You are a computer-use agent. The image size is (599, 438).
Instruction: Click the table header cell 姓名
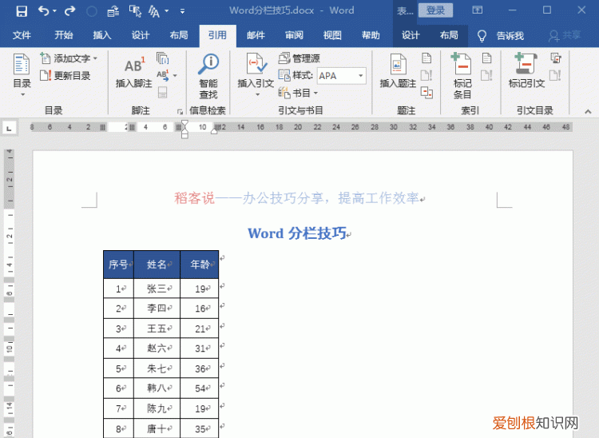pyautogui.click(x=157, y=264)
